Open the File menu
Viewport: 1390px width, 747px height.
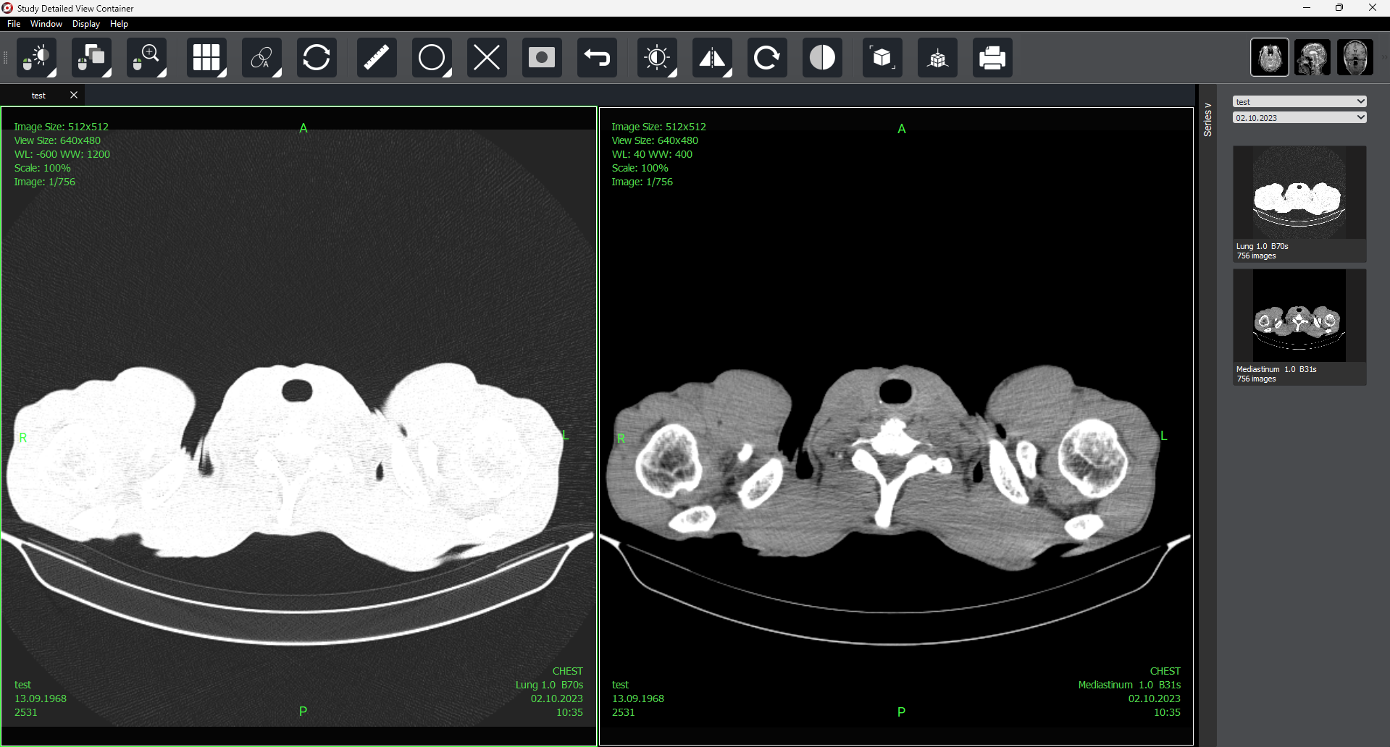coord(14,24)
